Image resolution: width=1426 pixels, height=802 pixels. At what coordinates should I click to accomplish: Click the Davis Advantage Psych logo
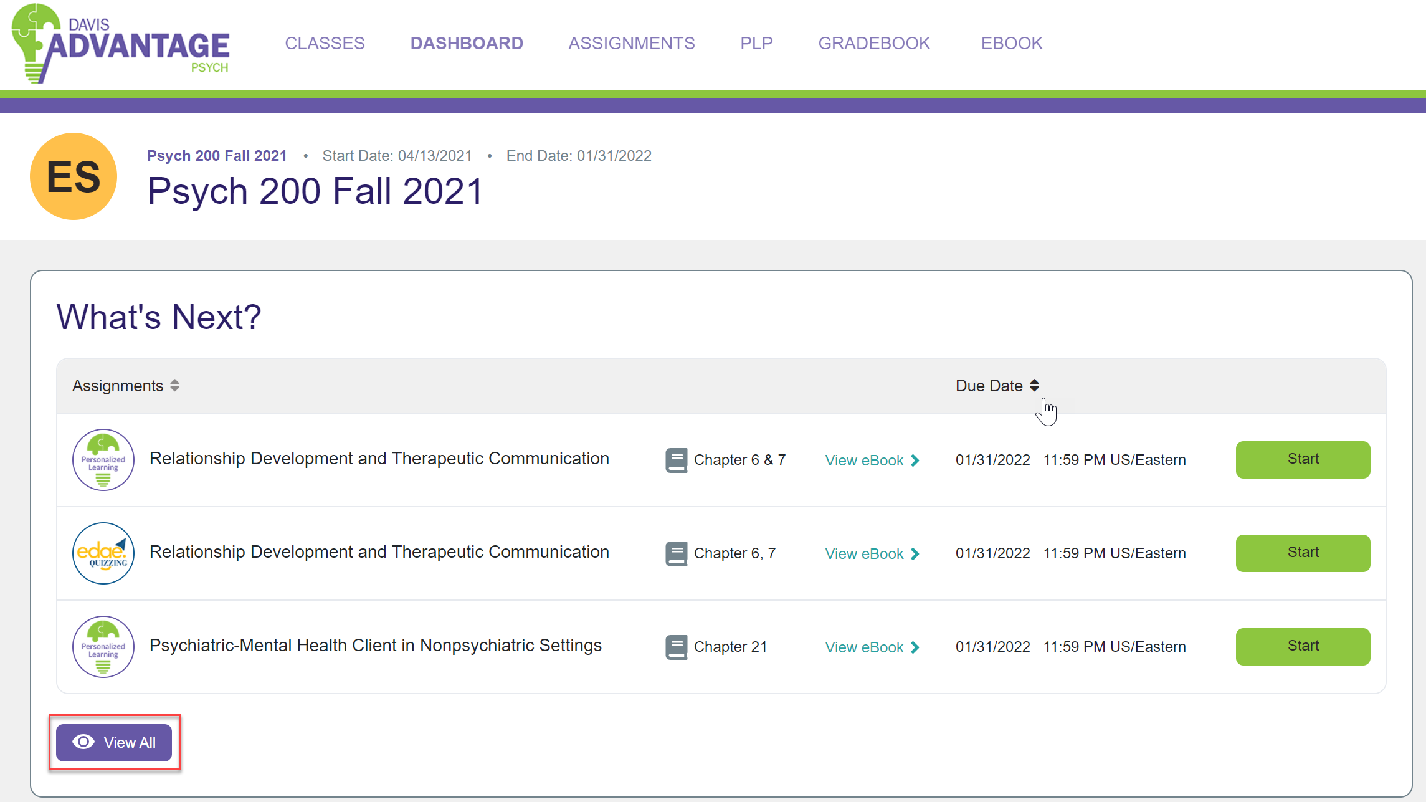(x=120, y=44)
